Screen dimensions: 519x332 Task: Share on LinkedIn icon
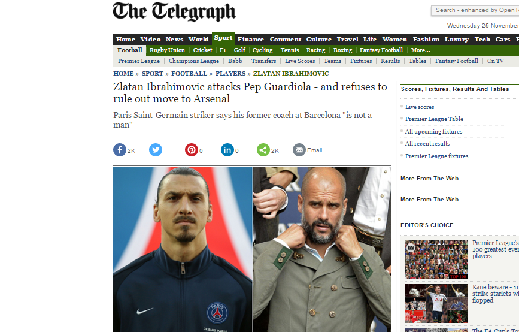click(227, 150)
